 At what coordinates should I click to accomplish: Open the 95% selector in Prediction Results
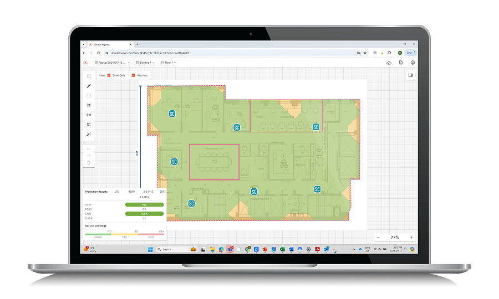162,192
